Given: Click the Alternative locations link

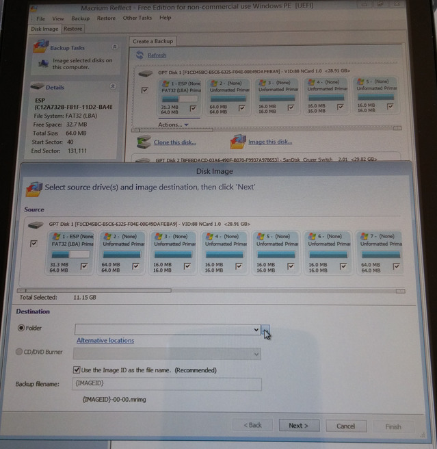Looking at the screenshot, I should tap(105, 340).
